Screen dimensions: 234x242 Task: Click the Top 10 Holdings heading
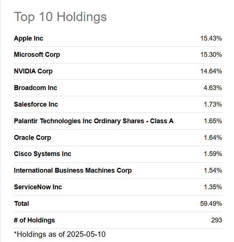60,17
